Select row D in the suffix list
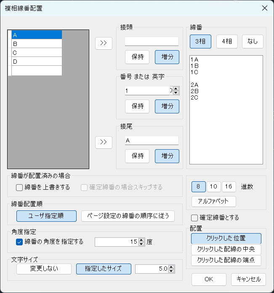274x293 pixels. pos(37,61)
